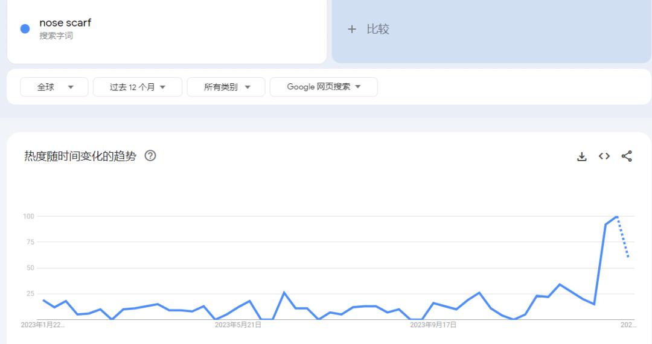The height and width of the screenshot is (344, 652).
Task: Click the 50 y-axis value
Action: [30, 268]
